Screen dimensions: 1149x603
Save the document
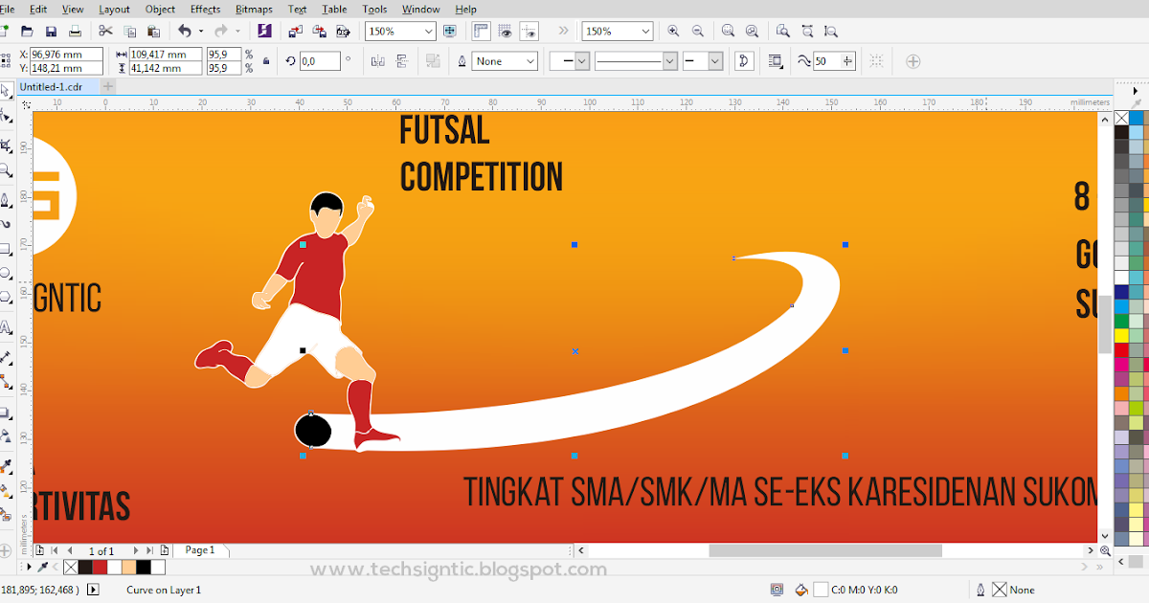51,32
